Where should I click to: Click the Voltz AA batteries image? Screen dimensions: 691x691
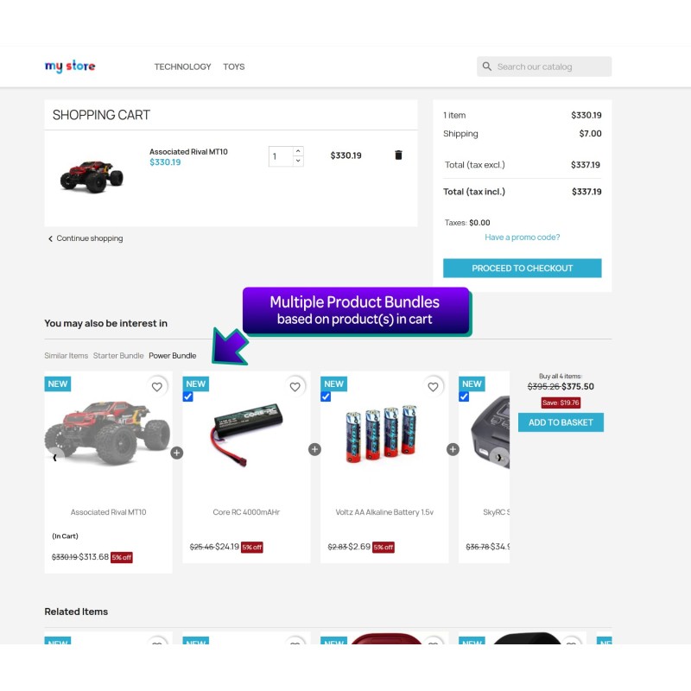pyautogui.click(x=383, y=434)
